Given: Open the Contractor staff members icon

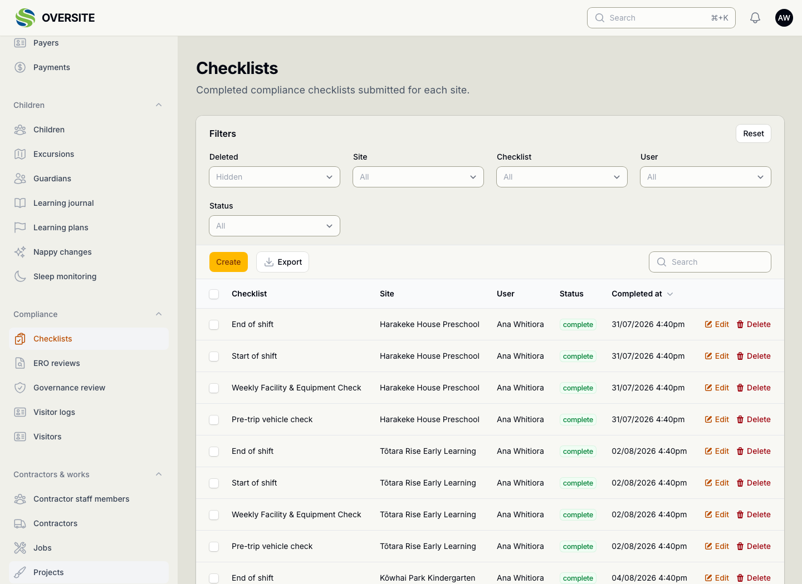Looking at the screenshot, I should coord(20,499).
